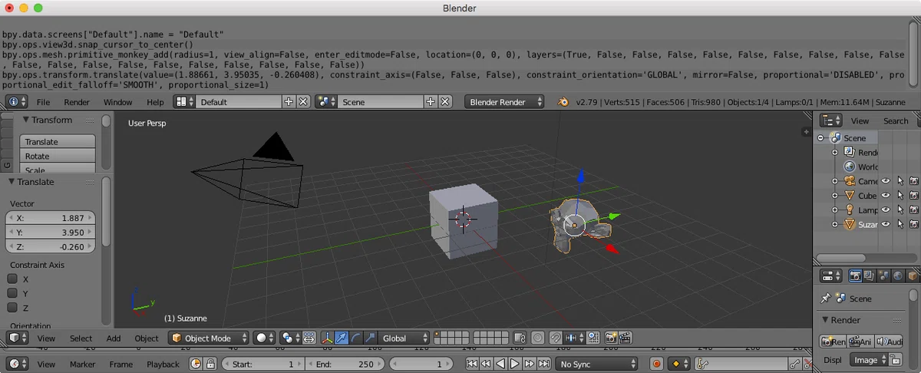Open the File menu

coord(43,102)
